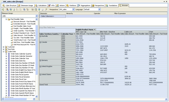The image size is (169, 102).
Task: Expand the Due Date dimension node
Action: pos(4,49)
